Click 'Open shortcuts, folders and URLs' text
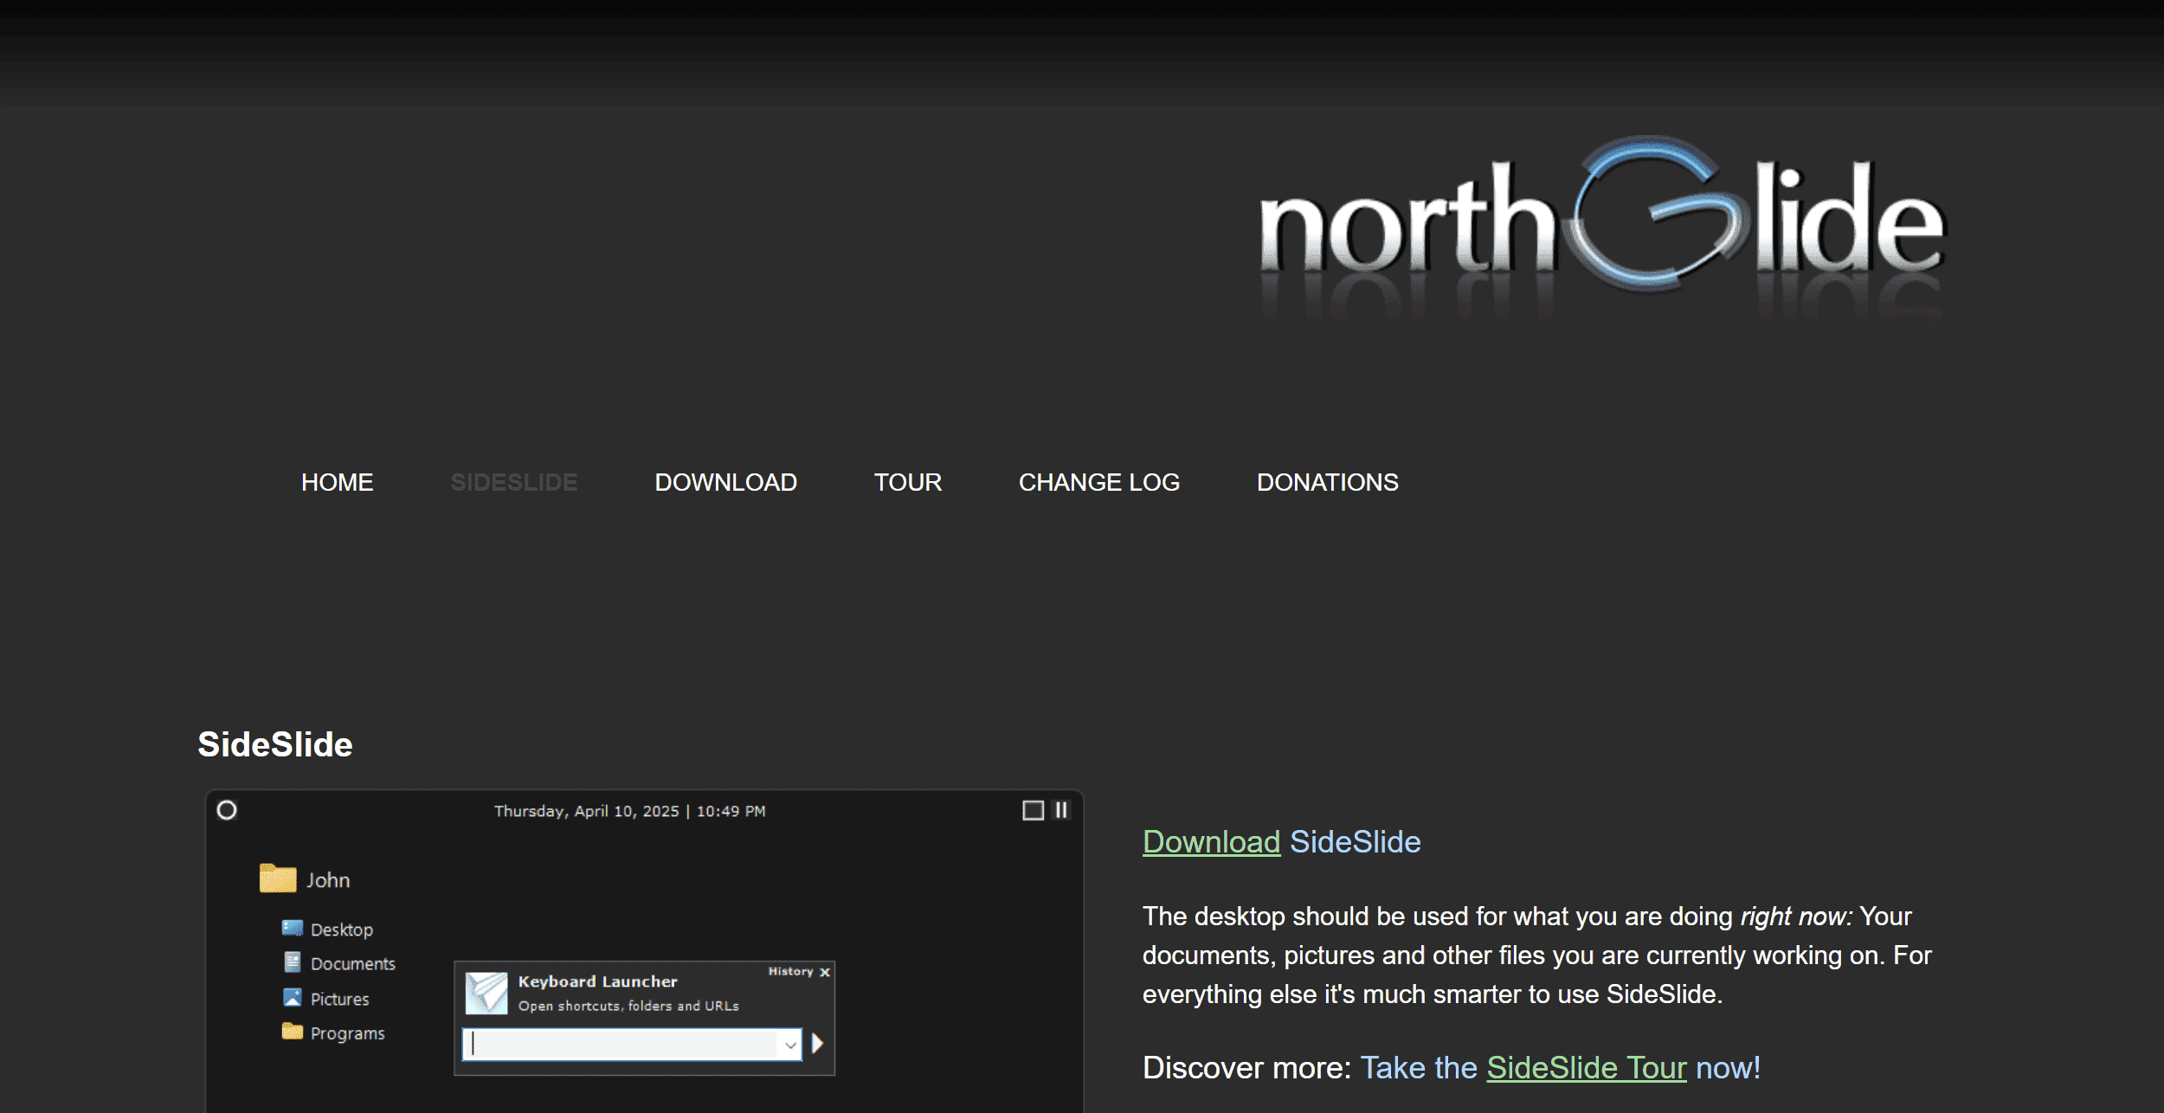Screen dimensions: 2164x1113 coord(628,1006)
